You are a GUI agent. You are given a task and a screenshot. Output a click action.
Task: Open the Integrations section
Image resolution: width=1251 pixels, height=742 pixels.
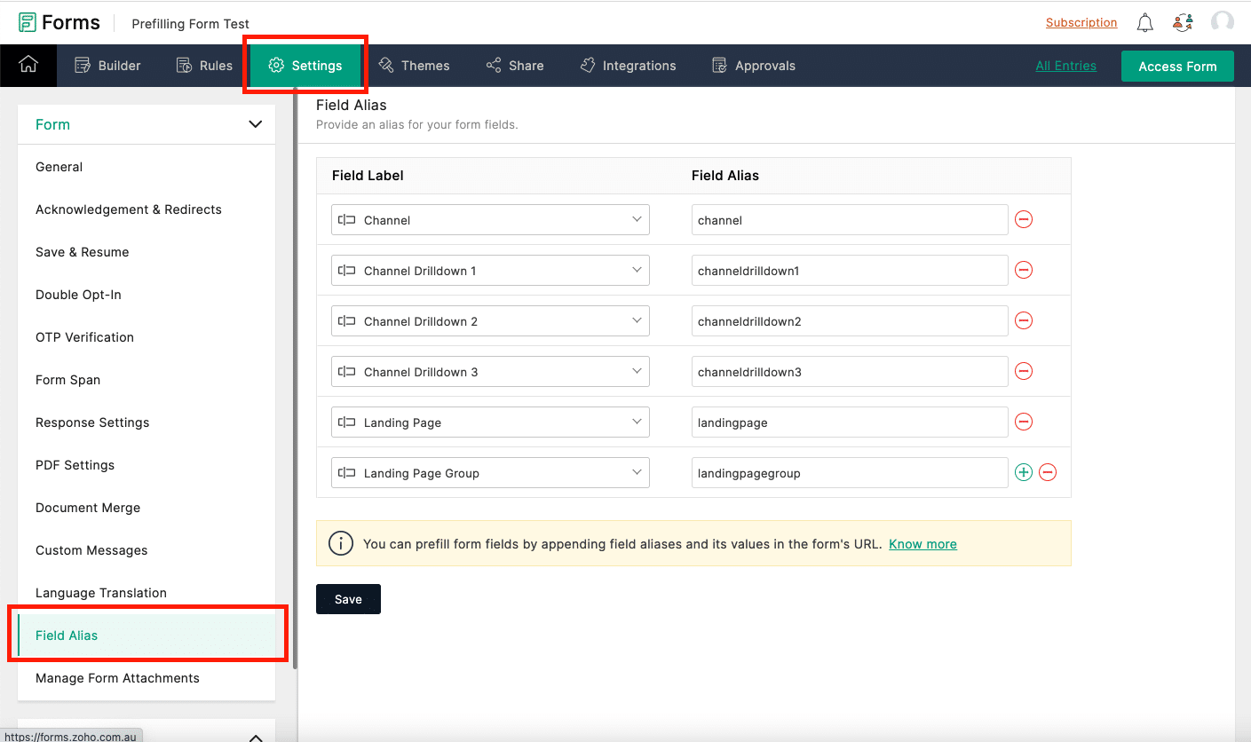(629, 65)
